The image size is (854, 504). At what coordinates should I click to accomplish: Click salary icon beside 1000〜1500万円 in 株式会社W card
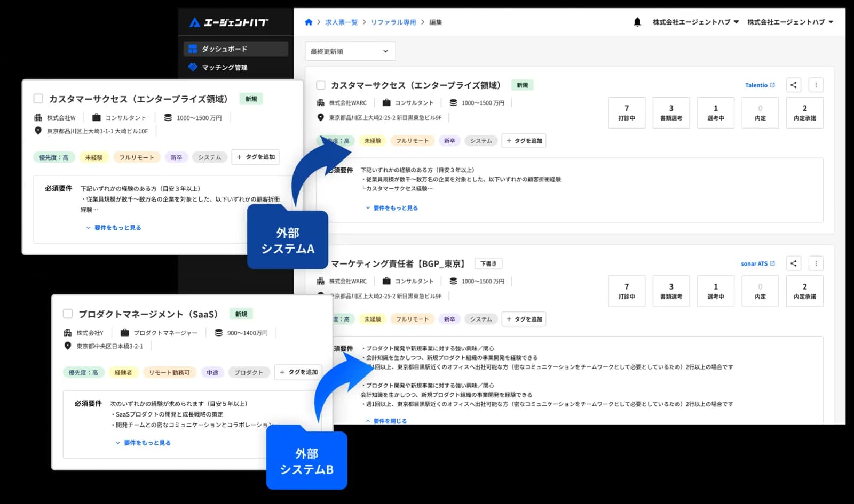[x=168, y=117]
